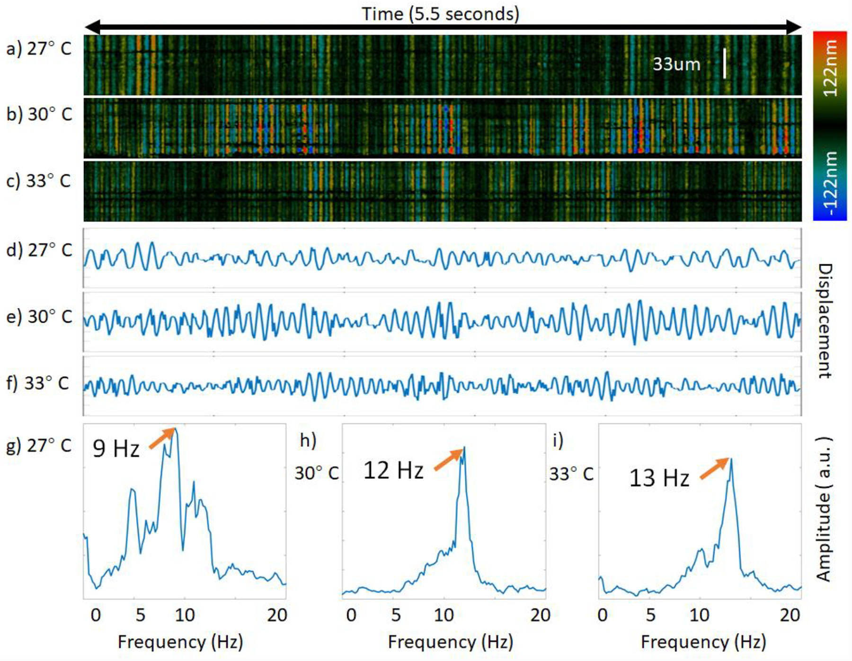Click the '9 Hz' peak annotation
This screenshot has height=661, width=852.
(116, 448)
